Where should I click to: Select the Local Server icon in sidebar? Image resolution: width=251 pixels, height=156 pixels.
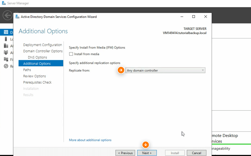pyautogui.click(x=6, y=39)
